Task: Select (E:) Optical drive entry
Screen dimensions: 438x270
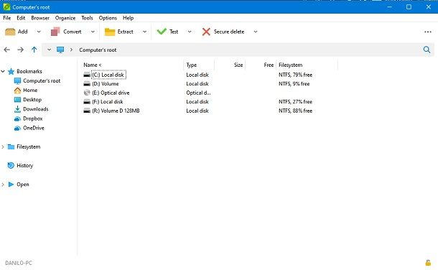Action: coord(111,93)
